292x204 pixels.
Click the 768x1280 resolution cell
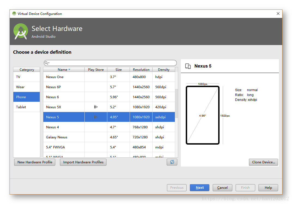(141, 127)
